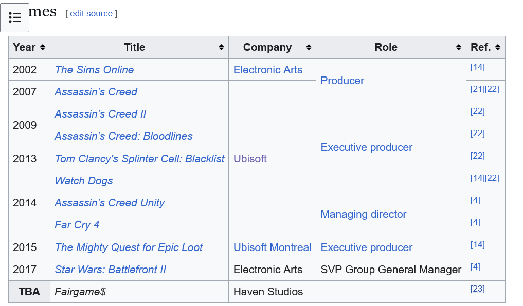Open the Ubisoft Montreal link
Screen dimensions: 523x306
(273, 247)
